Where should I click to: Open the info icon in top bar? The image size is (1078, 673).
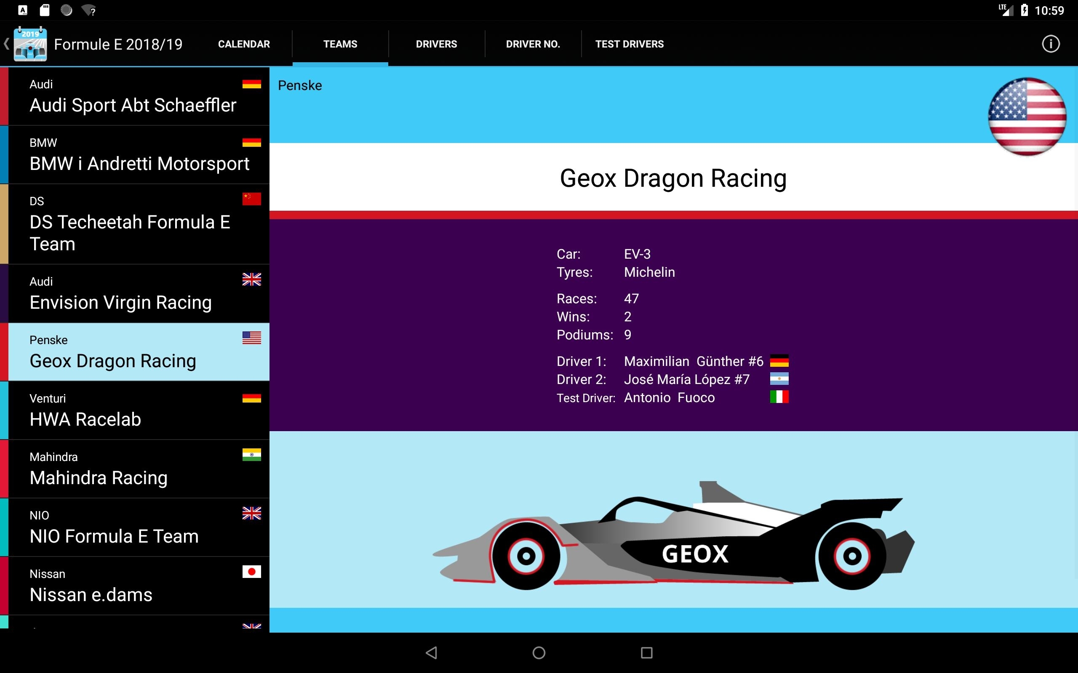coord(1050,44)
